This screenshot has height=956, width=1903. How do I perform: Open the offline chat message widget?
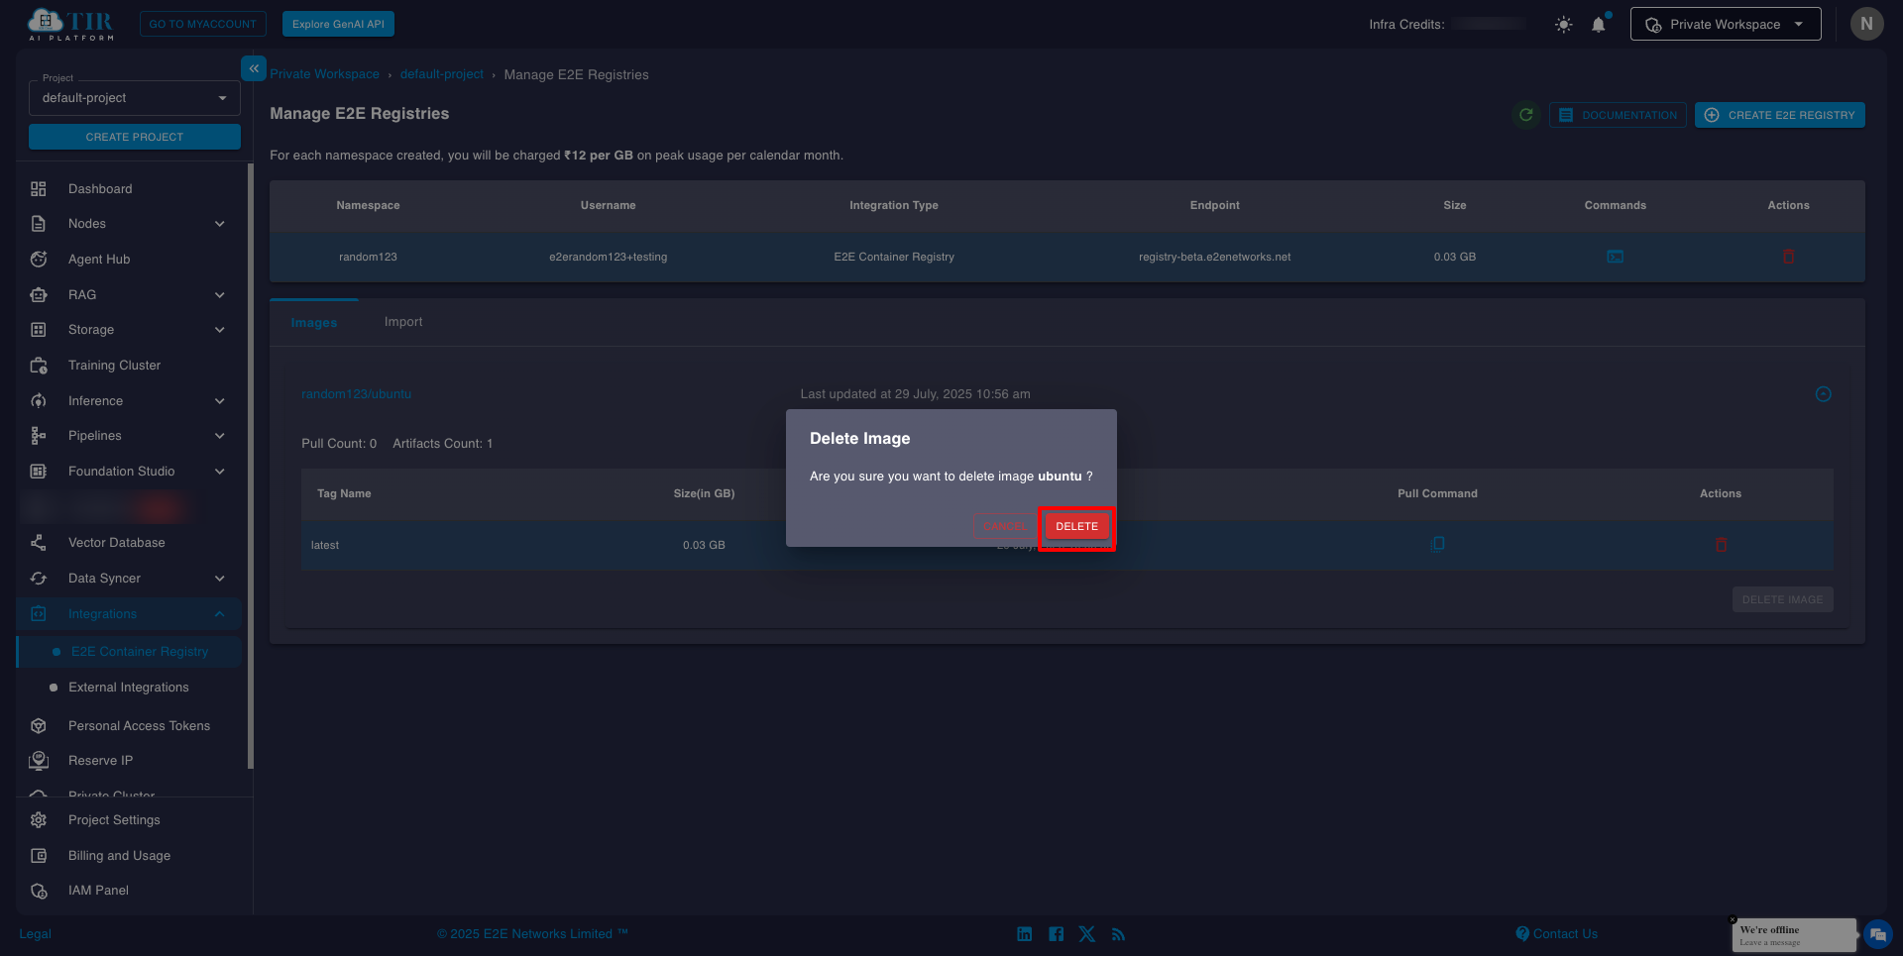(x=1793, y=935)
